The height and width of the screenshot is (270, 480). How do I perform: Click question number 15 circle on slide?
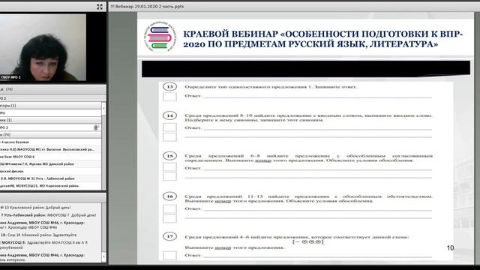pos(170,156)
